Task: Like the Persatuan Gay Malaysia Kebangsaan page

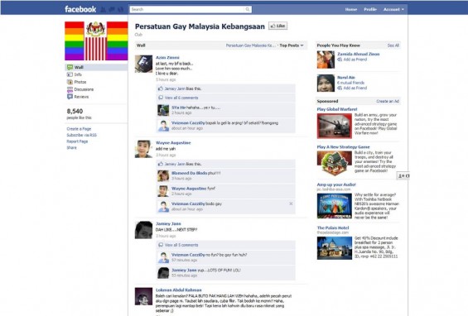Action: coord(277,26)
